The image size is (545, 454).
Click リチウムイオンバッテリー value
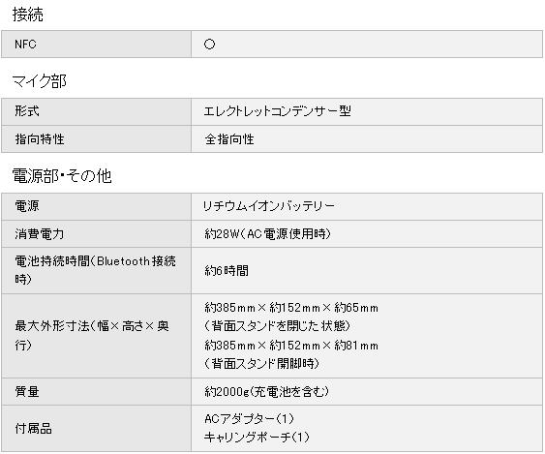click(x=269, y=206)
